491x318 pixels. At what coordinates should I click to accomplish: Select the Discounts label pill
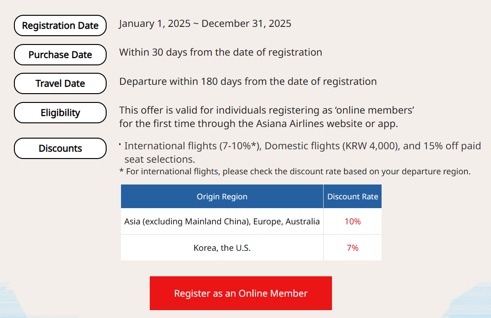(60, 148)
